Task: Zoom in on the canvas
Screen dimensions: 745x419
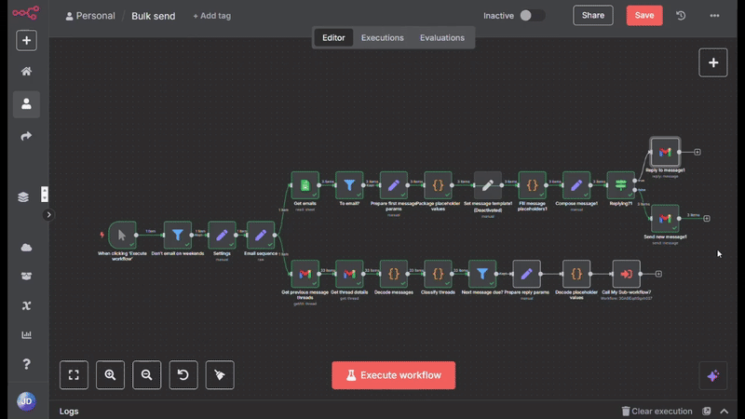Action: pos(110,375)
